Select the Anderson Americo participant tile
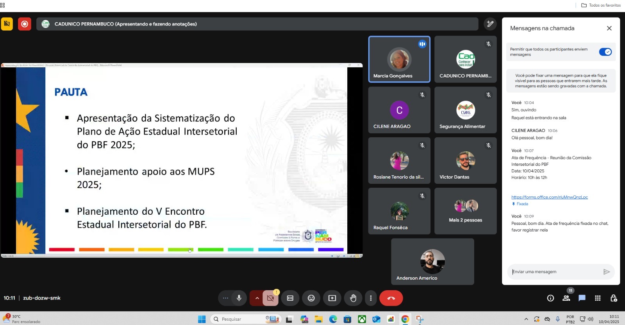This screenshot has width=625, height=325. tap(432, 262)
